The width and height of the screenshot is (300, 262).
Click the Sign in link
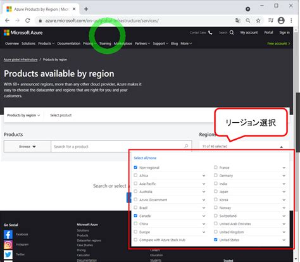point(284,32)
